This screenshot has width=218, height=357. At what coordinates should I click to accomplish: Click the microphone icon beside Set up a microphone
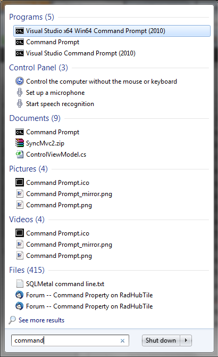pyautogui.click(x=20, y=92)
